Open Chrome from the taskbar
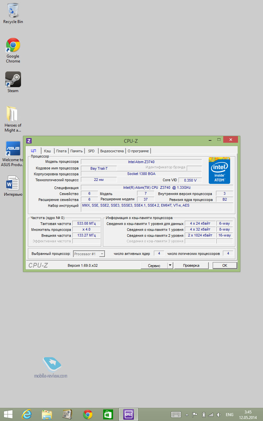This screenshot has height=421, width=263. click(88, 414)
